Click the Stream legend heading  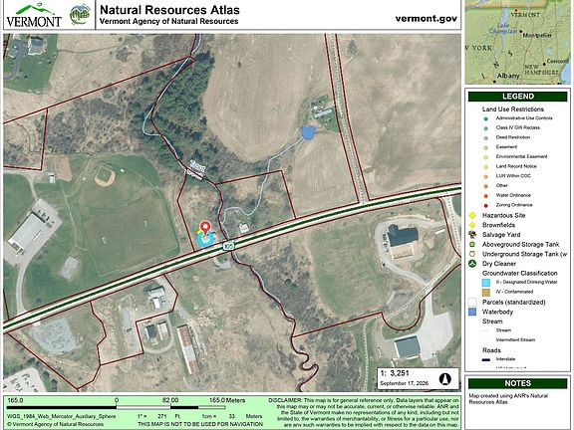(492, 322)
